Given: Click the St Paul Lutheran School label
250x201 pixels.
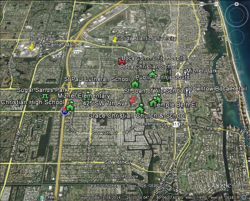Looking at the screenshot, I should [97, 79].
